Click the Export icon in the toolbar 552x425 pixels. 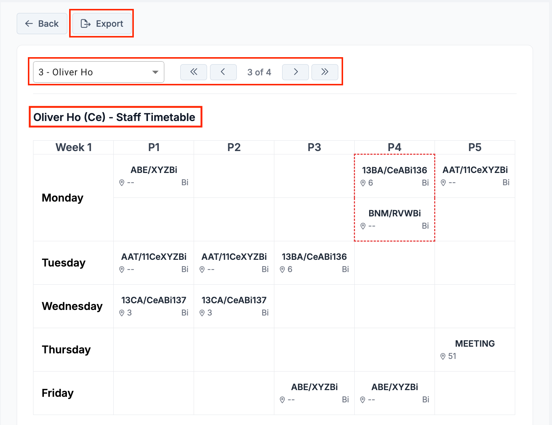click(85, 23)
